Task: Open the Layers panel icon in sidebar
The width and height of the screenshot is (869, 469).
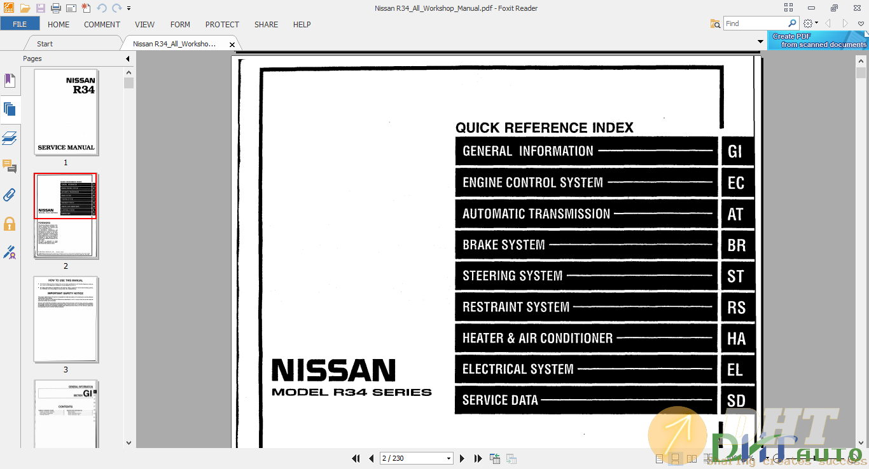Action: (x=10, y=138)
